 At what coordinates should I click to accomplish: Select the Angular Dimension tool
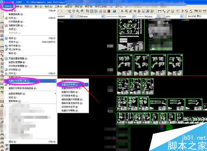click(x=191, y=11)
